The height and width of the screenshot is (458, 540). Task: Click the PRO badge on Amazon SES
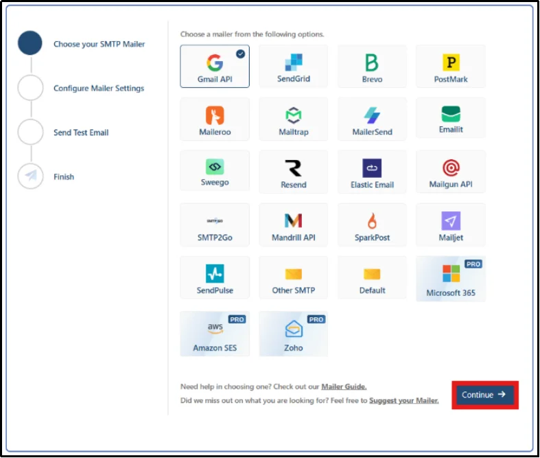237,319
